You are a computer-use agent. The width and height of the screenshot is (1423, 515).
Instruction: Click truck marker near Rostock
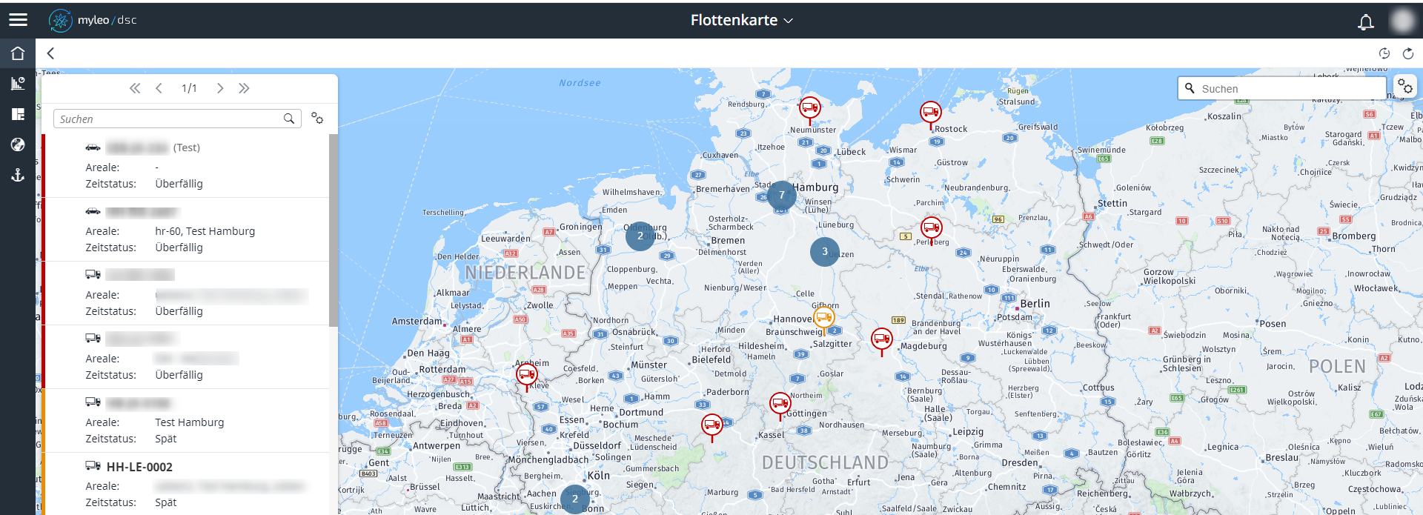pyautogui.click(x=931, y=114)
